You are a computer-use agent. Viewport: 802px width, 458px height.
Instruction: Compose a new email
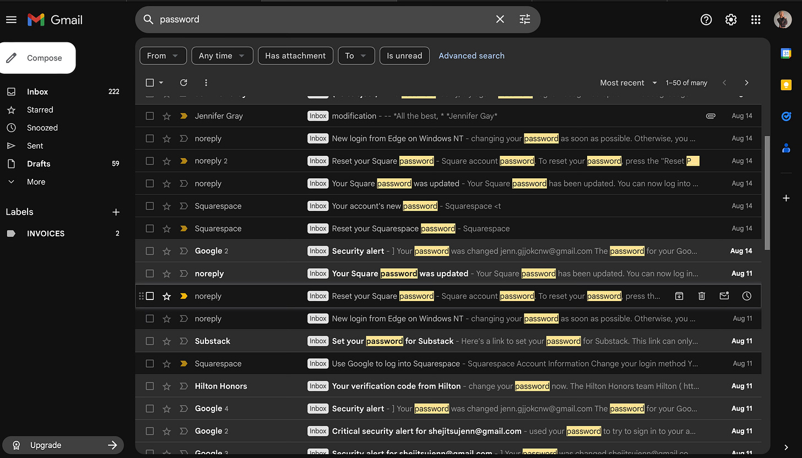pyautogui.click(x=37, y=58)
